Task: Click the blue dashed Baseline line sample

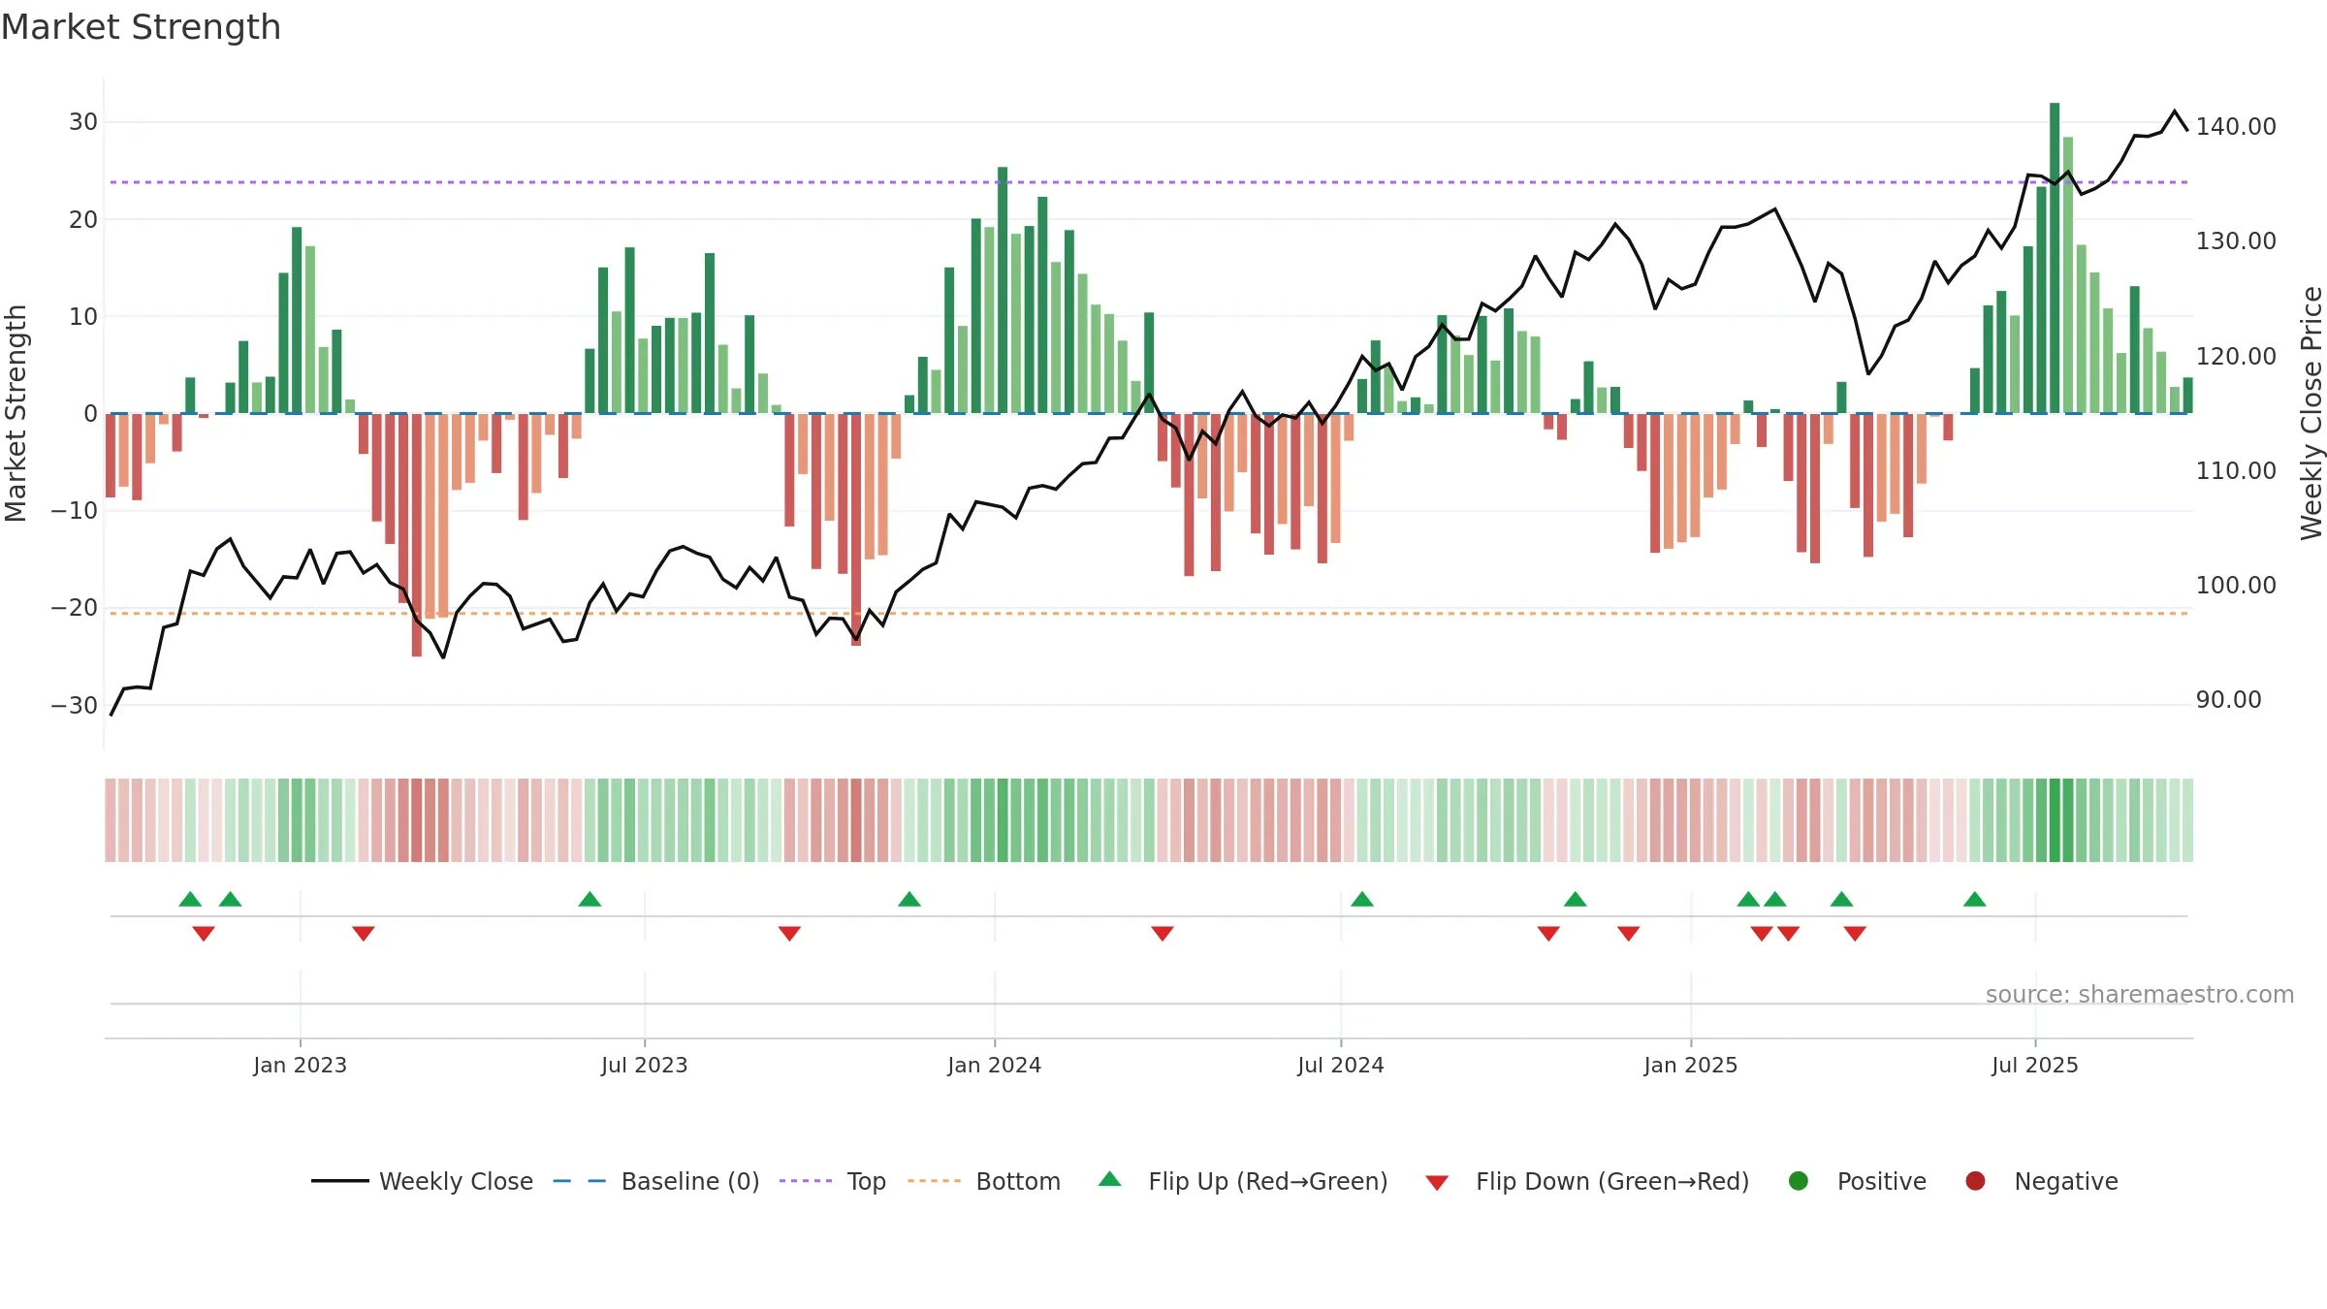Action: coord(580,1181)
